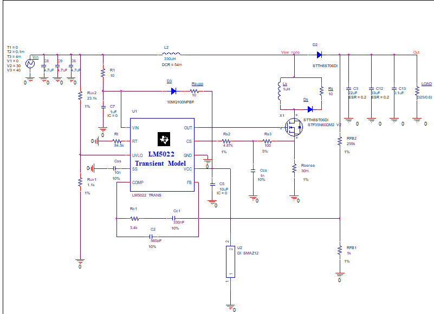The image size is (434, 314).
Task: Select the Rsupp resistor symbol
Action: 195,91
